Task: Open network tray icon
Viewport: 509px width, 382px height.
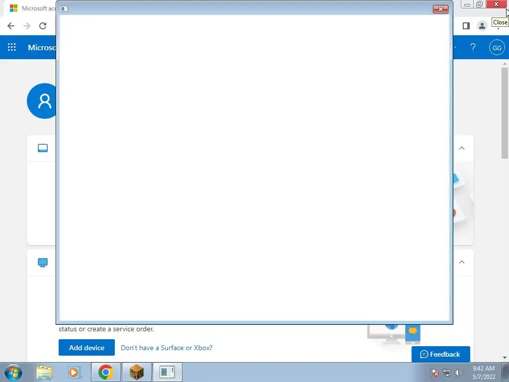Action: click(x=447, y=373)
